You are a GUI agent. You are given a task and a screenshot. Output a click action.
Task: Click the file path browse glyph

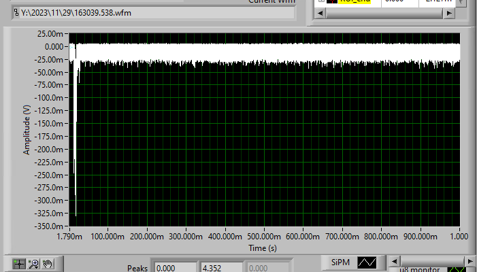click(x=16, y=13)
